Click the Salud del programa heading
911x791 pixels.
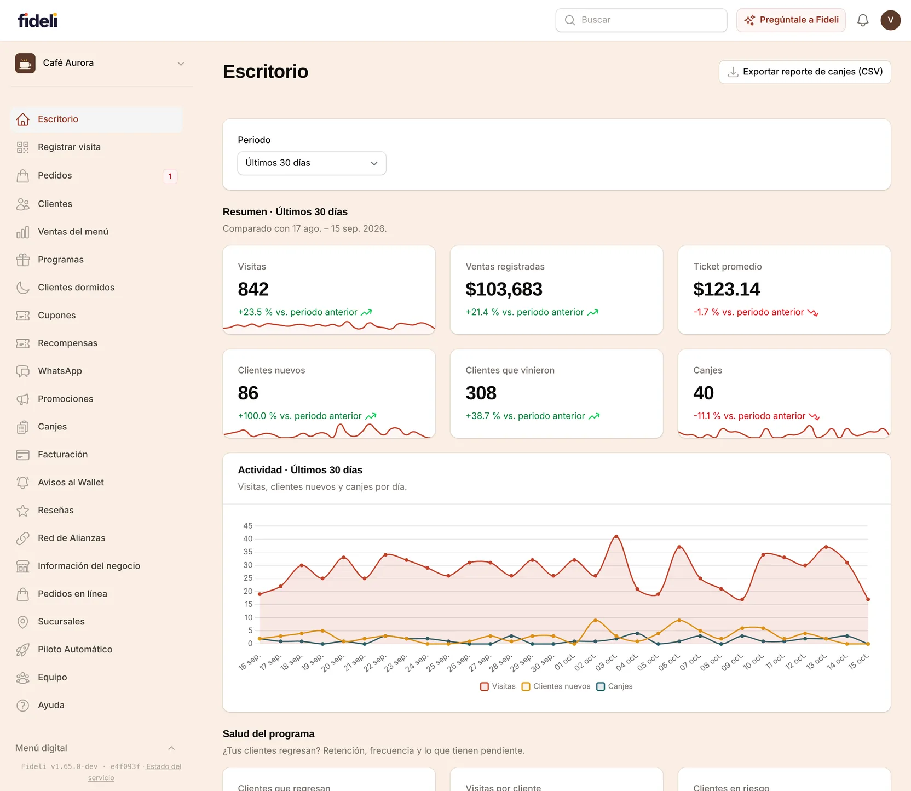(x=268, y=734)
